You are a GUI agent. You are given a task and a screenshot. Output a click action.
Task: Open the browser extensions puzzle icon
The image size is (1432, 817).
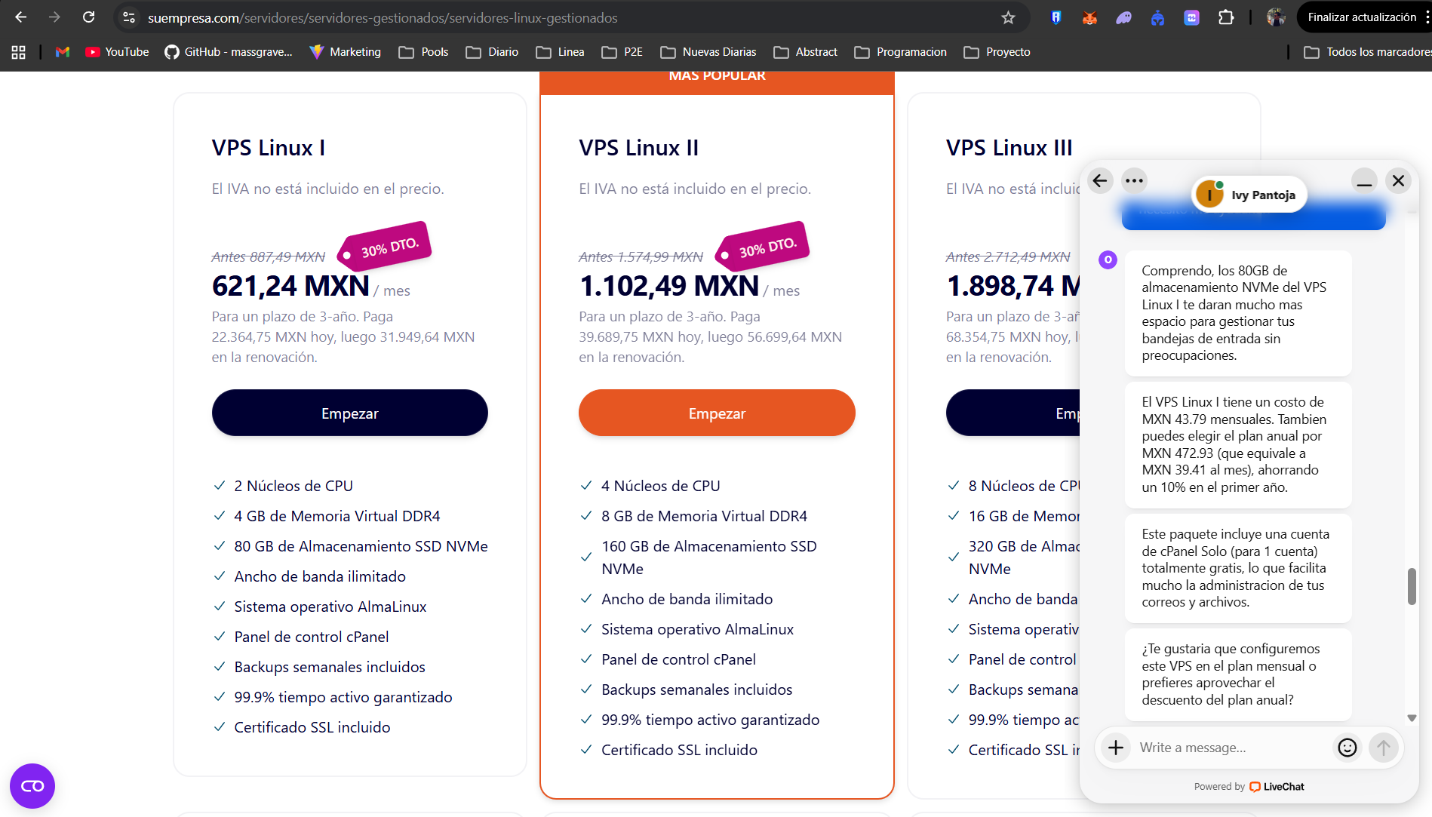pos(1226,17)
